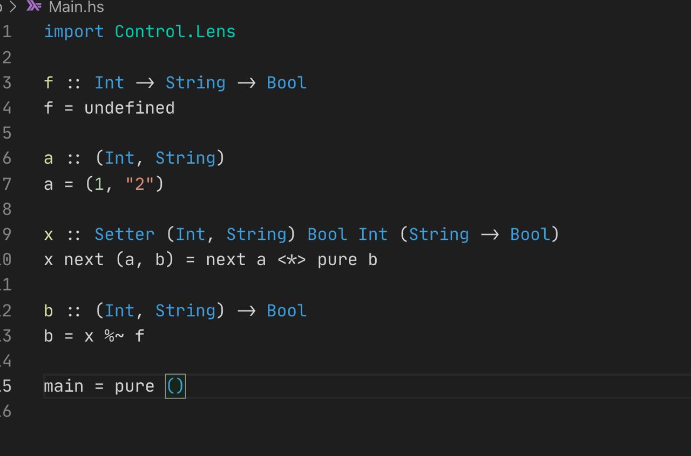Image resolution: width=691 pixels, height=456 pixels.
Task: Click function name f on line 3
Action: 48,82
